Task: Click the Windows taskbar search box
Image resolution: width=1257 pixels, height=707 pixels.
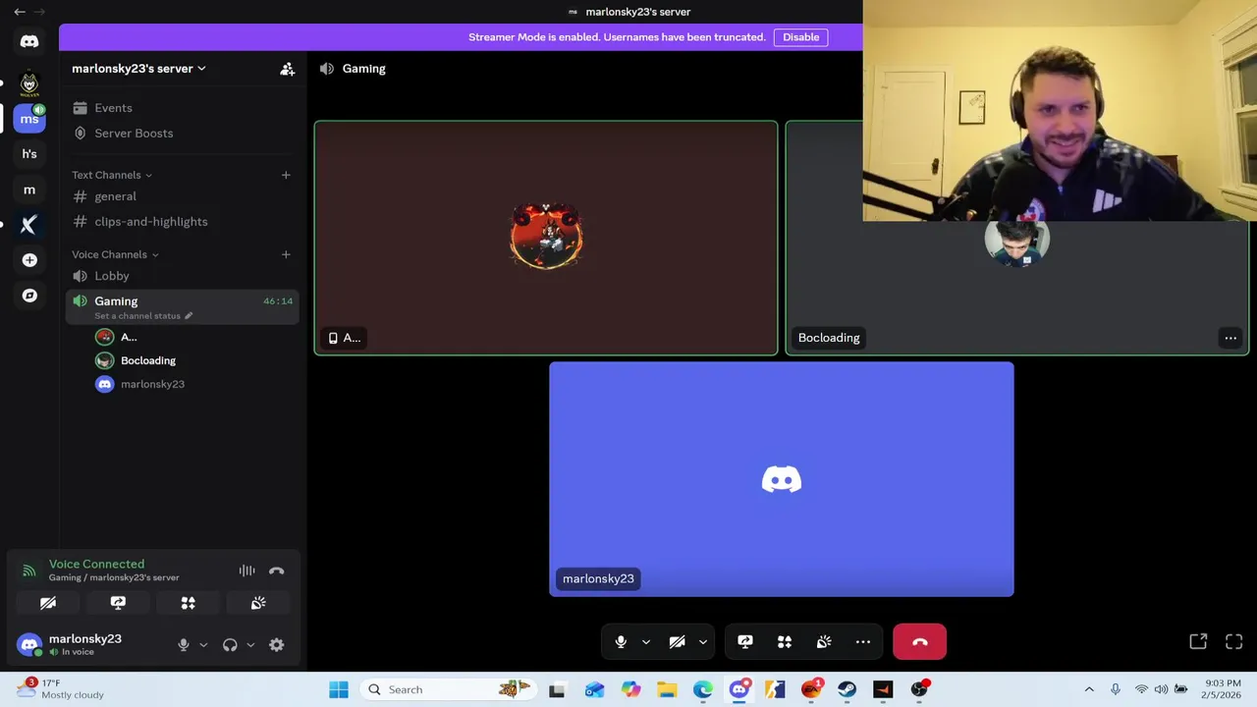Action: [x=447, y=689]
